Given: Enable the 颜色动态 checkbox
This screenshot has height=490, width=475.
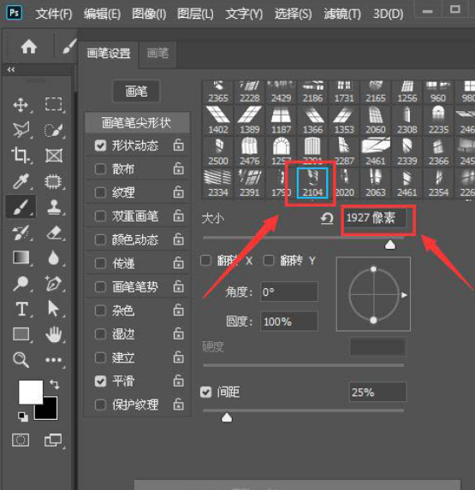Looking at the screenshot, I should point(100,240).
